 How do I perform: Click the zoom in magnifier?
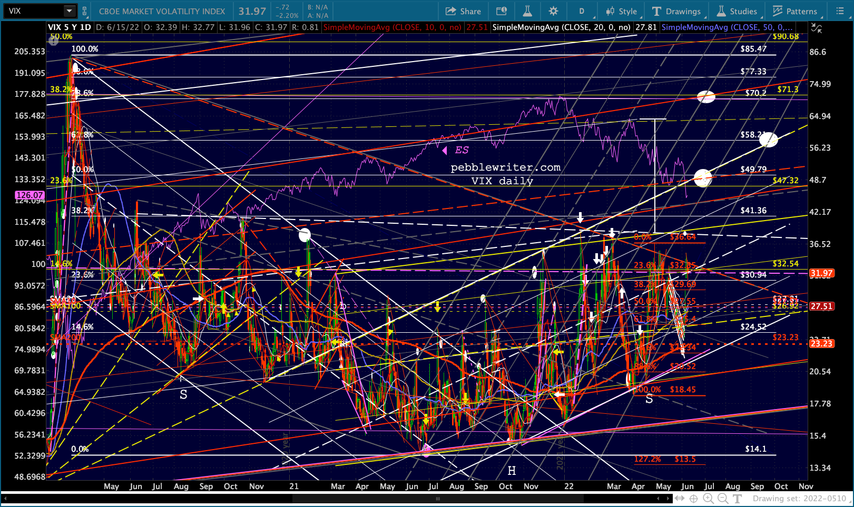[709, 499]
